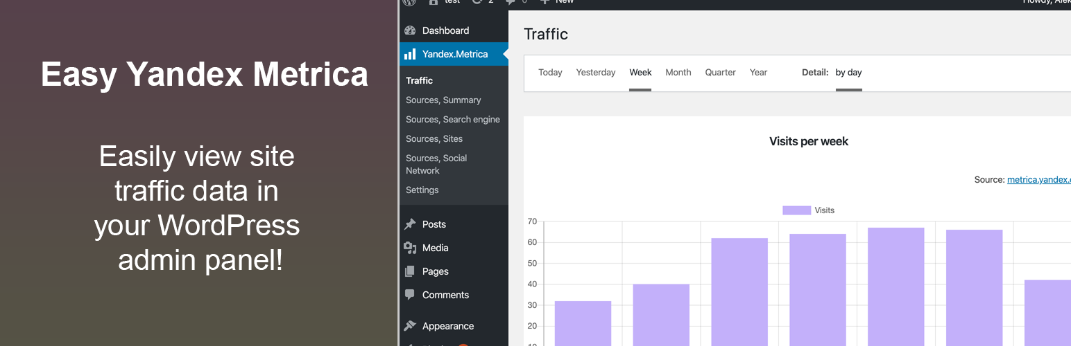Viewport: 1071px width, 346px height.
Task: Open Traffic submenu item
Action: tap(419, 81)
